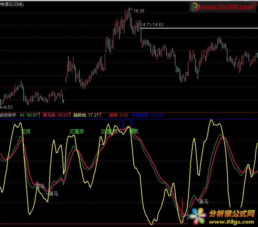
Task: Click the 14.71-14.83 price range label
Action: [152, 25]
